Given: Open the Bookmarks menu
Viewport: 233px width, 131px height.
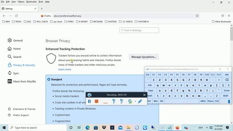Looking at the screenshot, I should 31,2.
